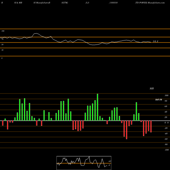Click the RSI axis label 50

click(x=2, y=45)
